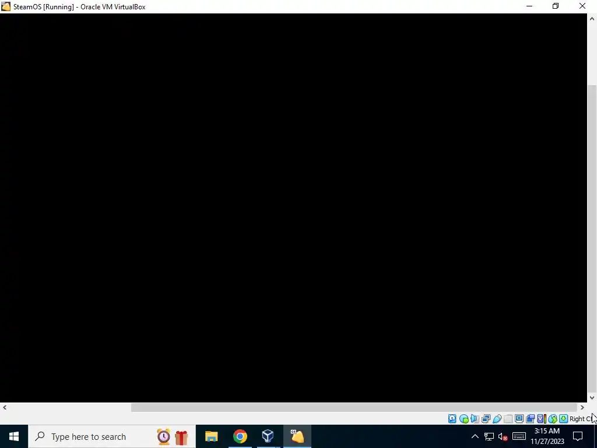Open the hard disk activity indicator
597x448 pixels.
click(x=452, y=419)
